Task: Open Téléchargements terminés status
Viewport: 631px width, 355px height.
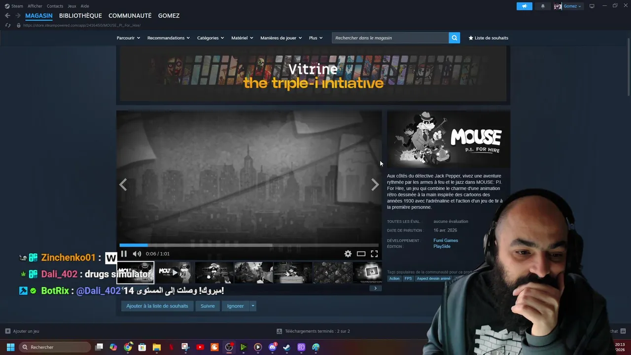Action: pos(313,331)
